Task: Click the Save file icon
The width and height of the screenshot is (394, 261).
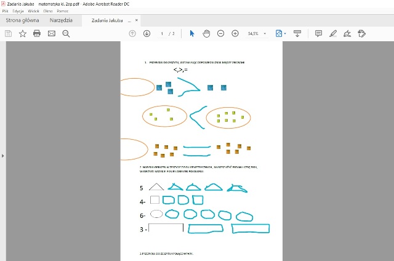Action: pos(8,33)
